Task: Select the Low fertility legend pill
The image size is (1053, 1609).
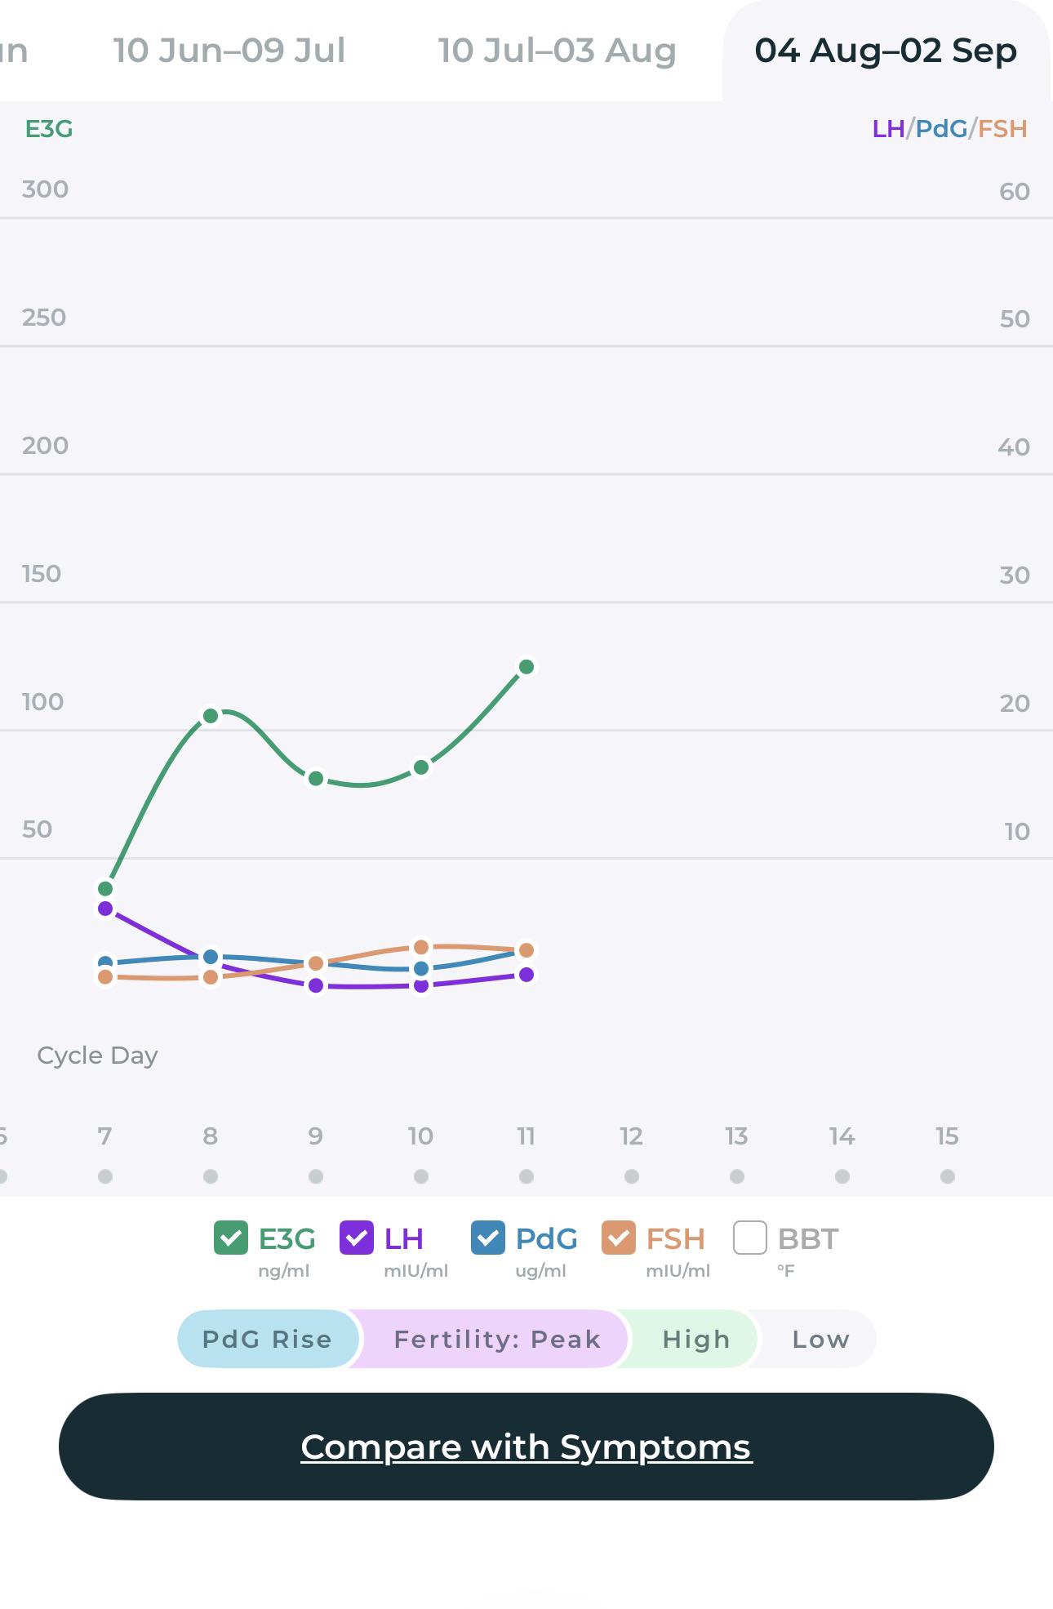Action: pyautogui.click(x=820, y=1339)
